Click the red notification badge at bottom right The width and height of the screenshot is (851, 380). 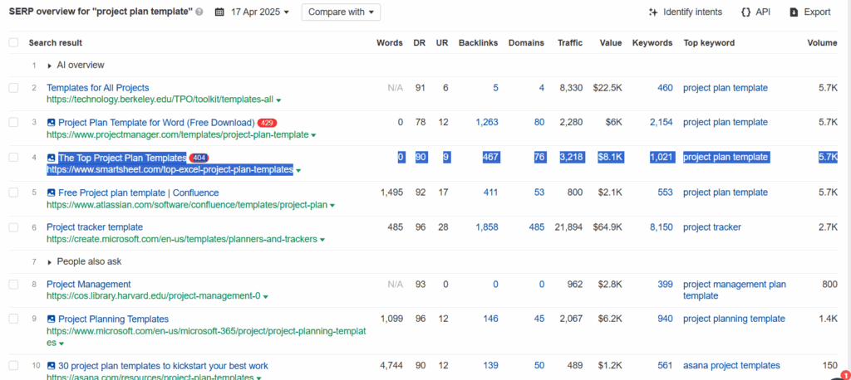tap(845, 374)
